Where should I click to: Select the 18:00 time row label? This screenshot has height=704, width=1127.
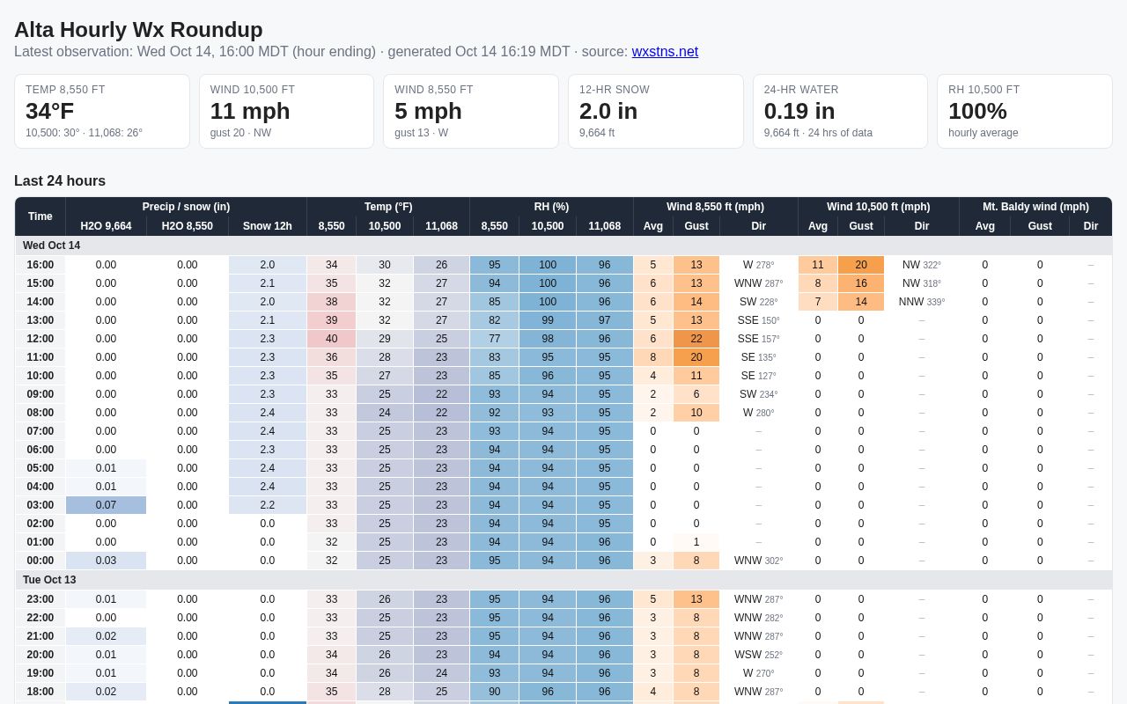(x=41, y=692)
